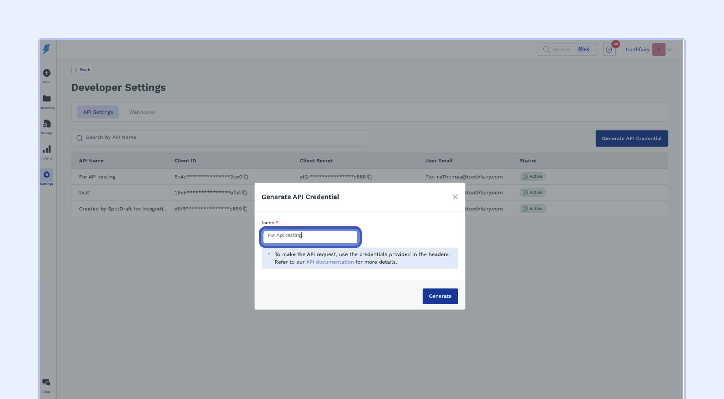Switch to the Webhooks tab
The width and height of the screenshot is (724, 399).
coord(142,112)
